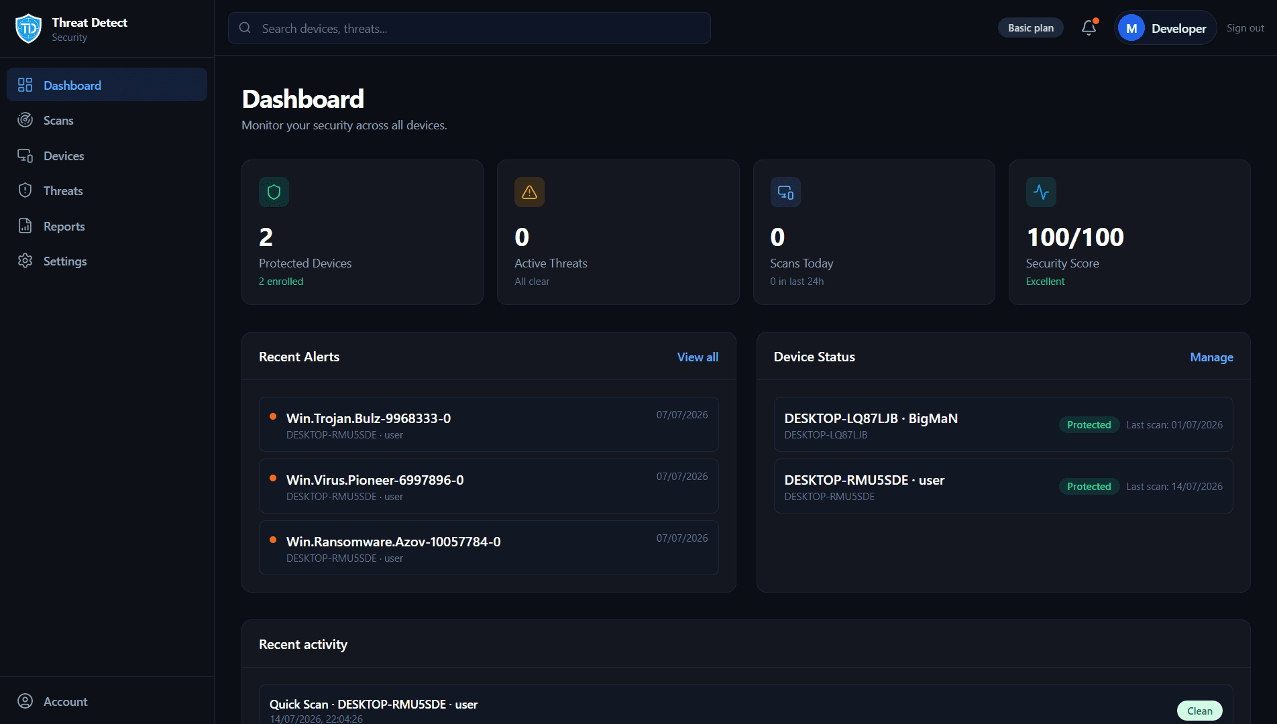Open notifications via the bell icon
The width and height of the screenshot is (1277, 724).
click(x=1089, y=27)
